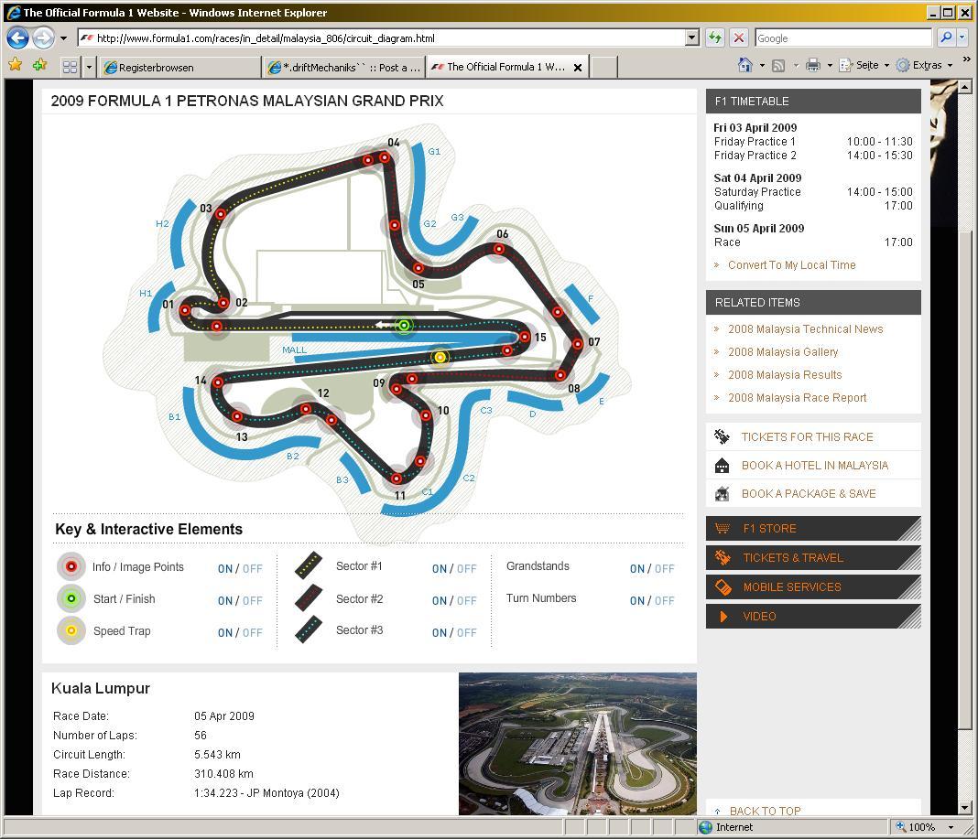The height and width of the screenshot is (839, 978).
Task: Expand the Print options dropdown arrow
Action: click(x=830, y=66)
